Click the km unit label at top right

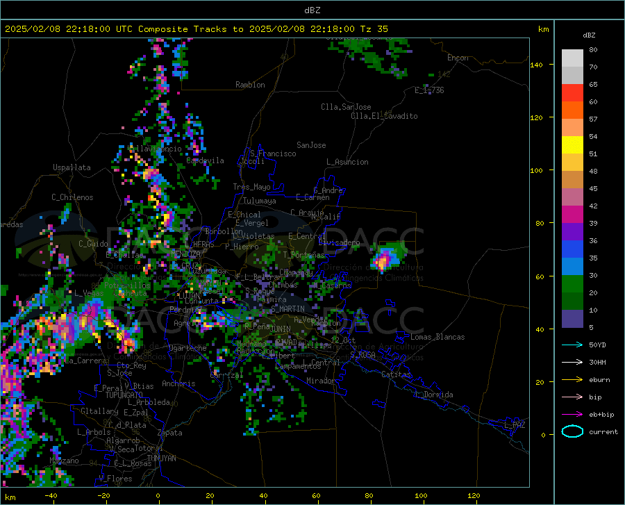tap(543, 29)
